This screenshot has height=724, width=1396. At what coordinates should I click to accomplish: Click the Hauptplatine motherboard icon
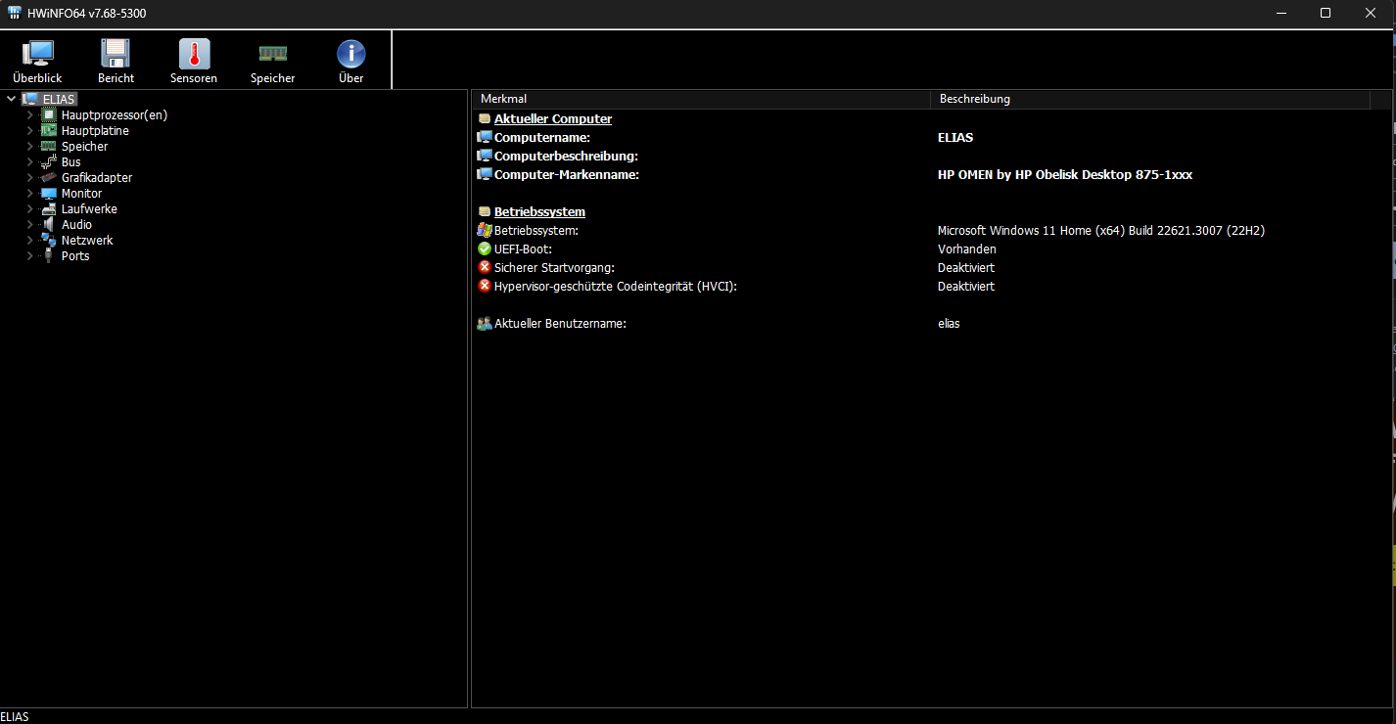coord(48,130)
